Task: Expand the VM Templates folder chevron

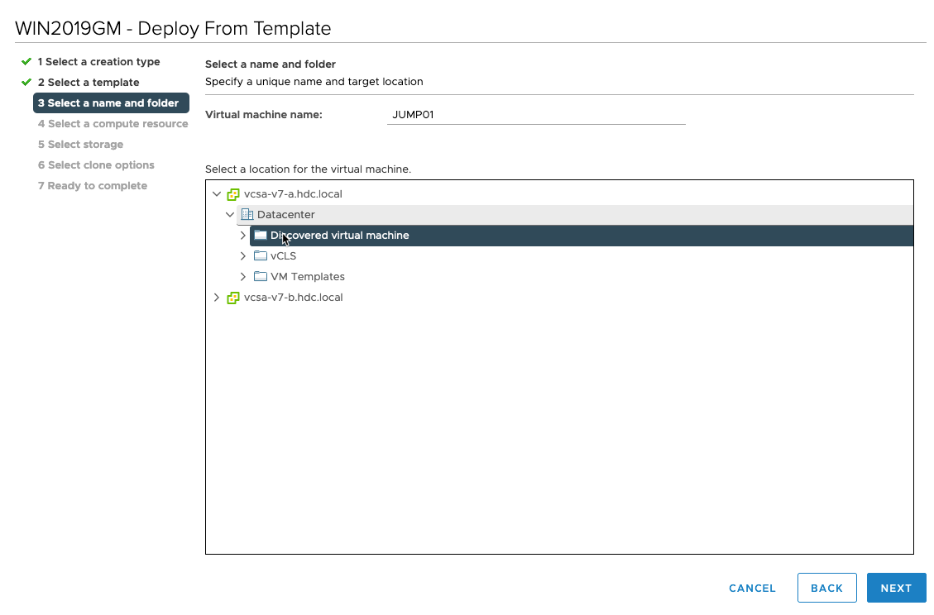Action: pyautogui.click(x=242, y=276)
